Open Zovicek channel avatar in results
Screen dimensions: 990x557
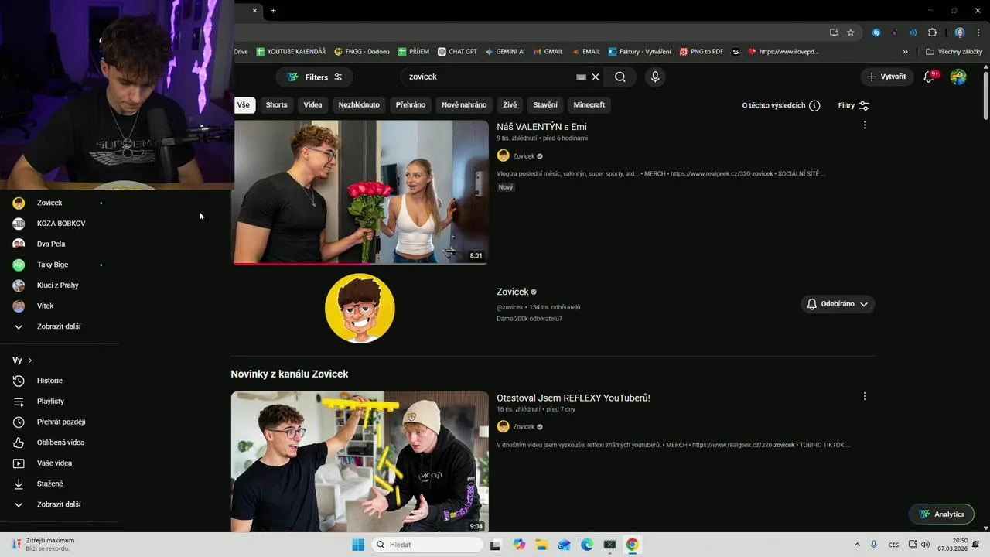point(360,308)
